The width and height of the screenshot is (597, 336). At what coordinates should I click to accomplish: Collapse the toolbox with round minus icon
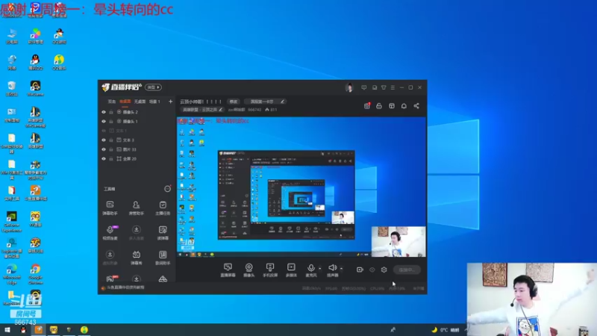167,189
